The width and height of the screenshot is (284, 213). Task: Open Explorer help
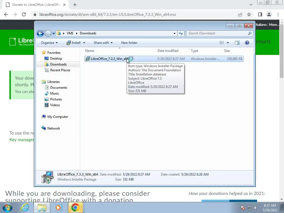[247, 43]
